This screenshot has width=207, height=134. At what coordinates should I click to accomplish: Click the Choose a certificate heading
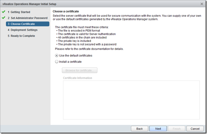(66, 11)
